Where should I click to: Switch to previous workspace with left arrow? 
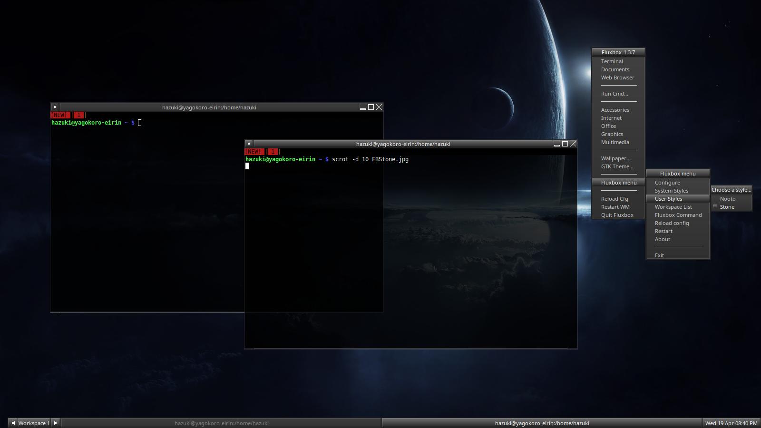pos(13,423)
